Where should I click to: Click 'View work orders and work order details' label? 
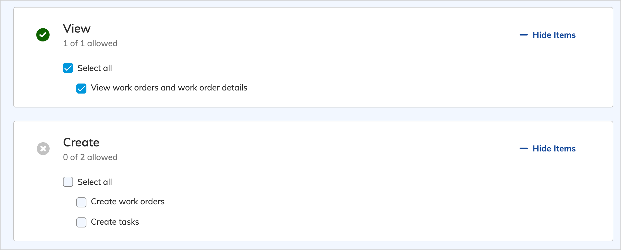pyautogui.click(x=169, y=88)
